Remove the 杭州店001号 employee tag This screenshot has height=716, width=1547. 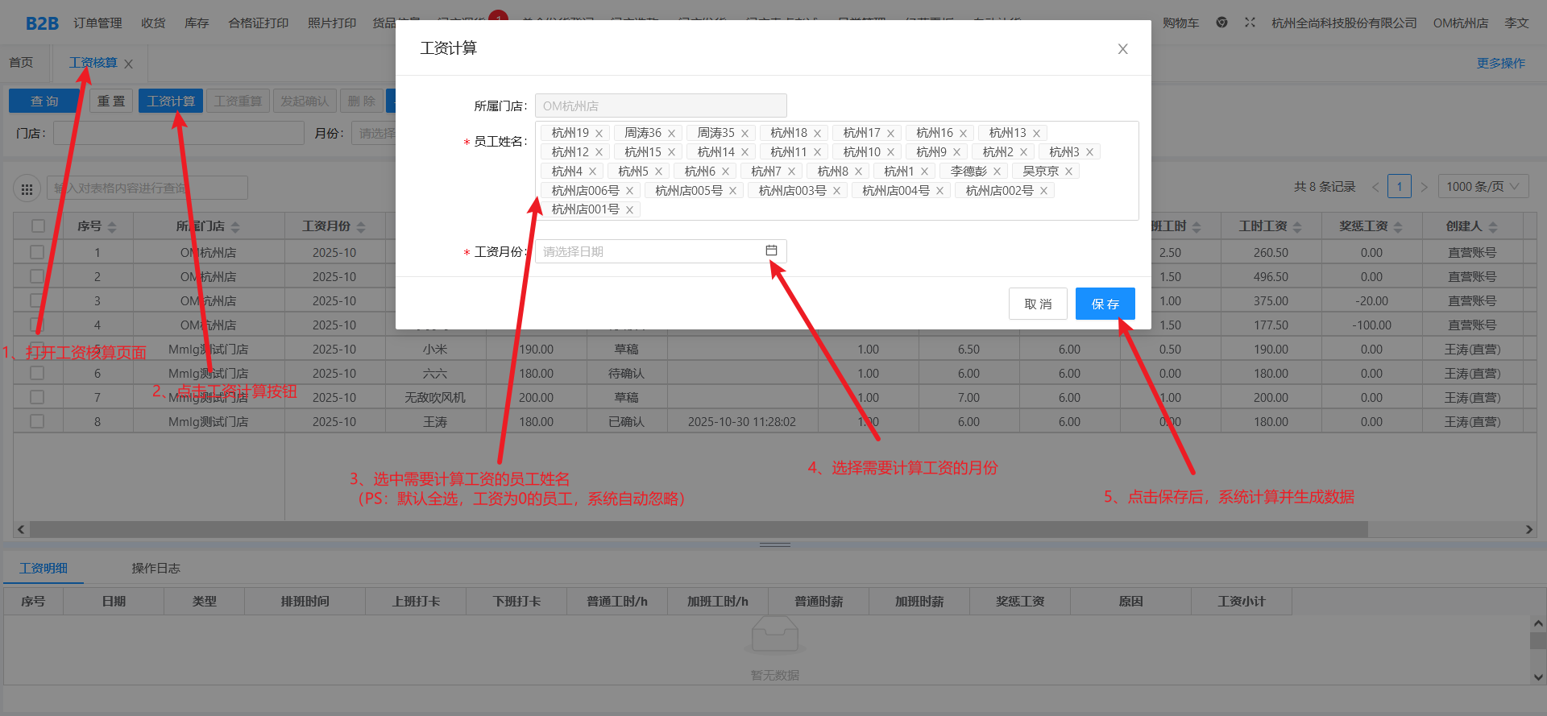629,210
